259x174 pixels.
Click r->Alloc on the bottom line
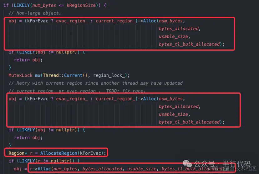pyautogui.click(x=40, y=169)
